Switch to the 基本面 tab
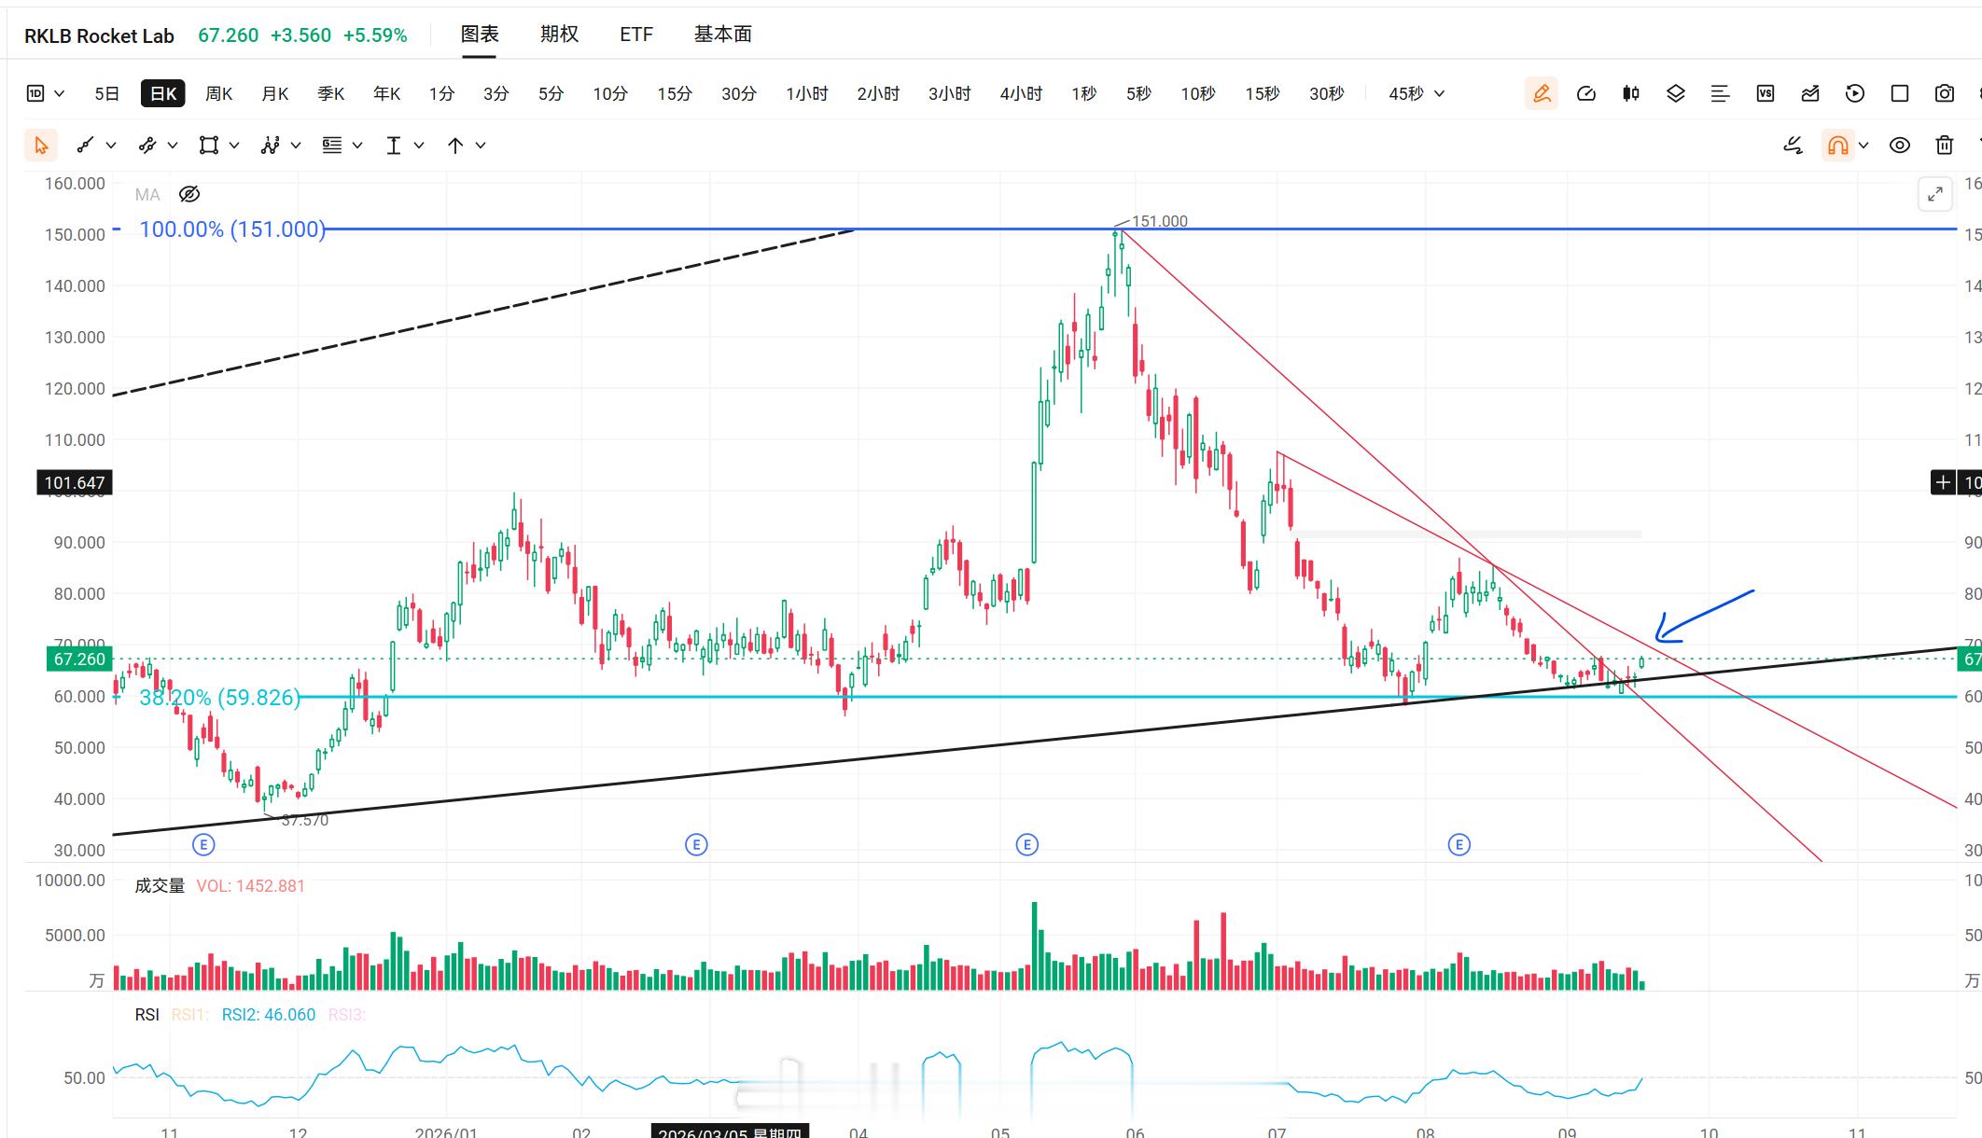Viewport: 1982px width, 1138px height. pos(723,35)
